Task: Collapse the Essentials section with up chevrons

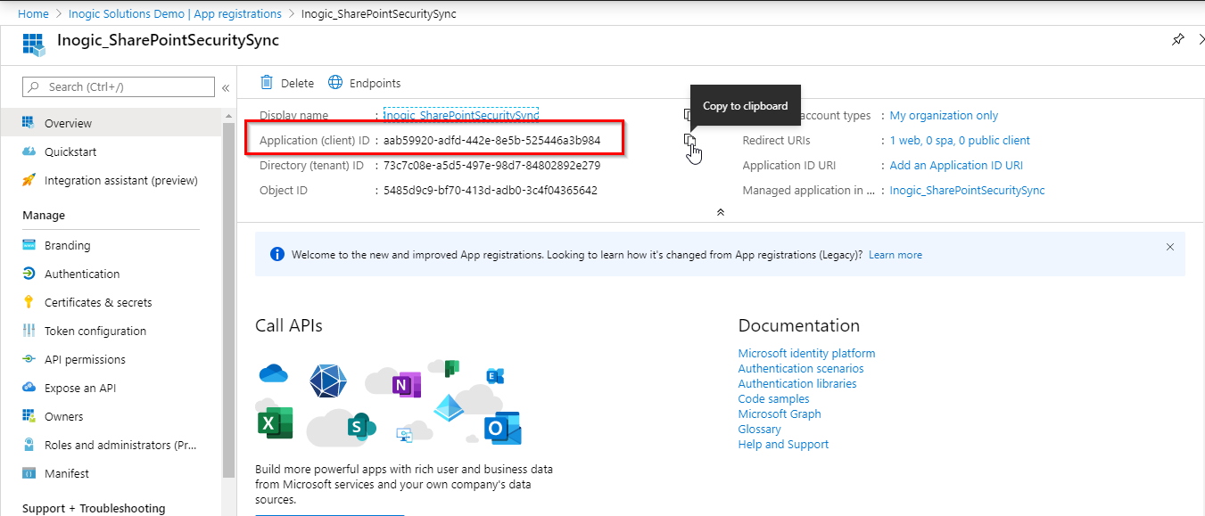Action: pyautogui.click(x=721, y=212)
